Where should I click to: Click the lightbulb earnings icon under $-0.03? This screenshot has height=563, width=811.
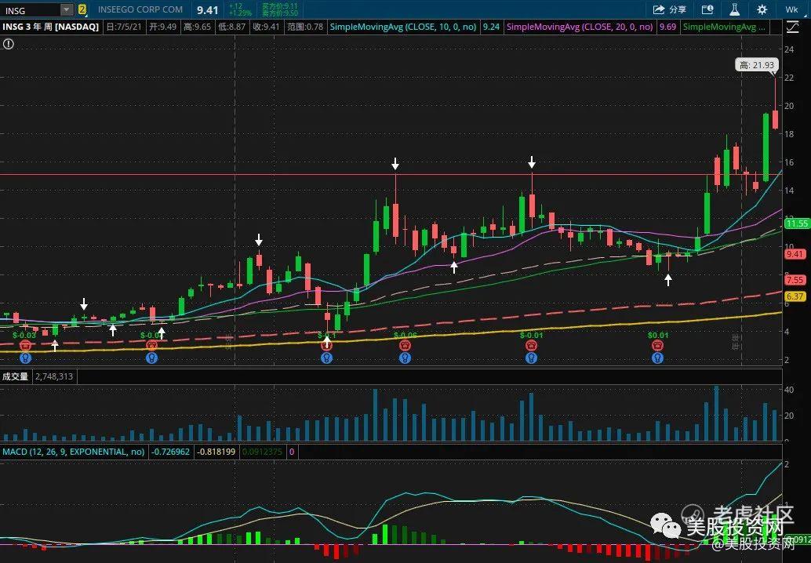(x=25, y=358)
